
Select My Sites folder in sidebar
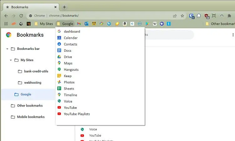pos(24,60)
